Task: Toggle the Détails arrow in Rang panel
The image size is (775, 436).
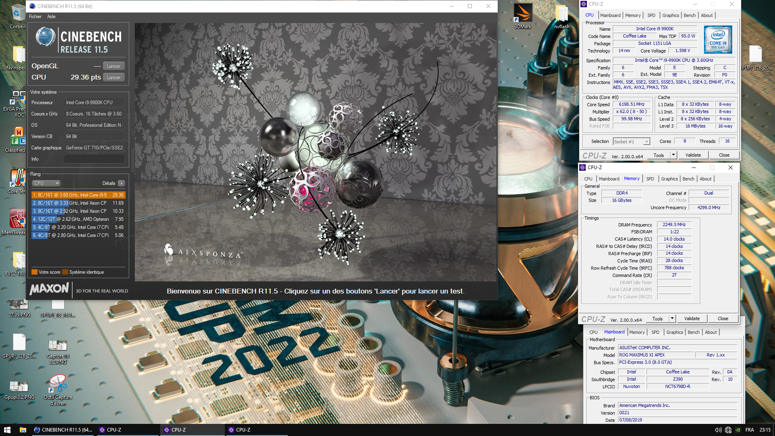Action: click(x=121, y=183)
